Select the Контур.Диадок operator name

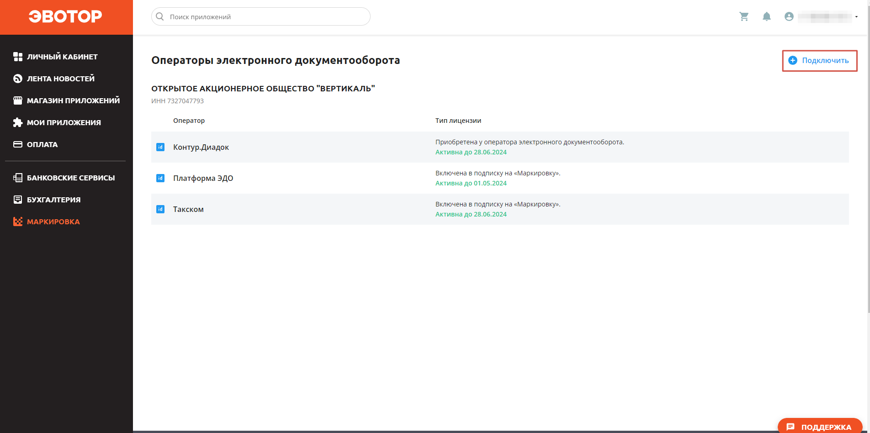tap(201, 147)
